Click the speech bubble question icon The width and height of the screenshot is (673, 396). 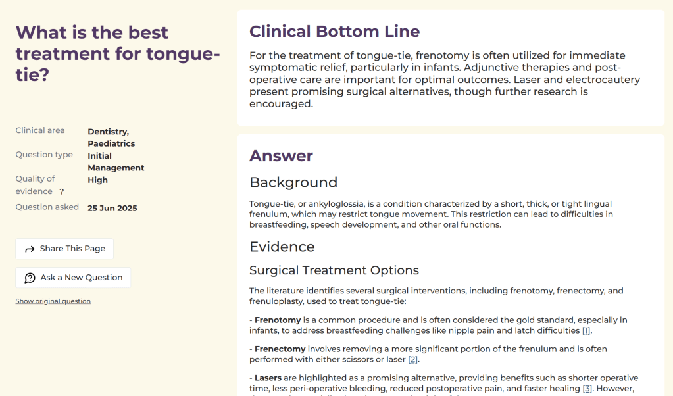30,278
